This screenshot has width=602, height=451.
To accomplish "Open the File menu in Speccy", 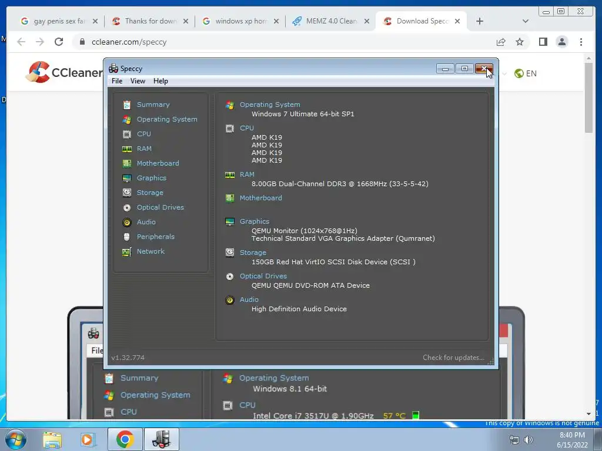I will click(x=117, y=81).
